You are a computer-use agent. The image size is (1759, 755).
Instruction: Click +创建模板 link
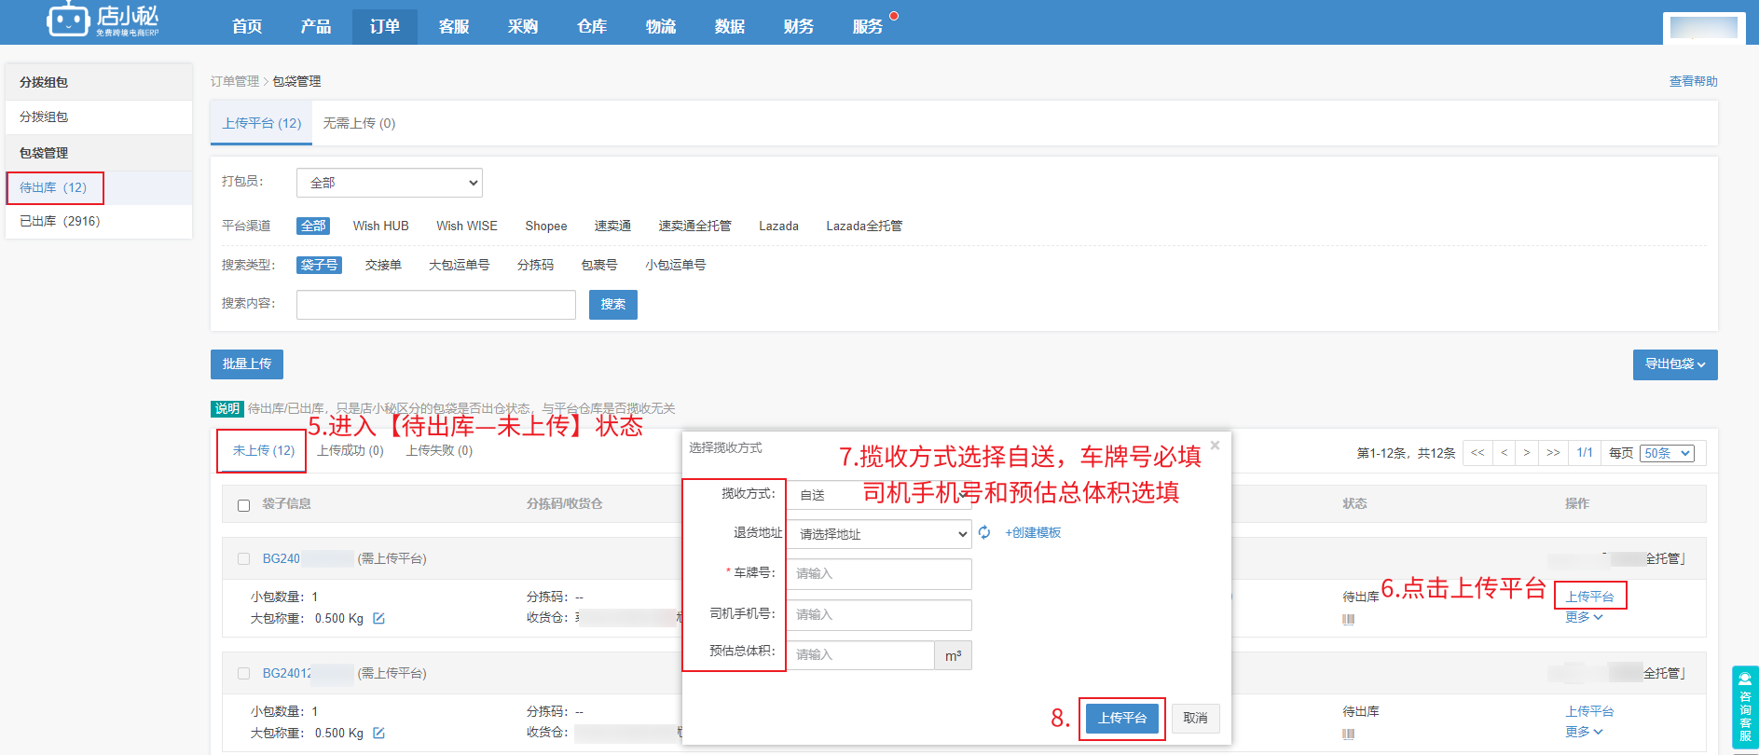[1033, 532]
